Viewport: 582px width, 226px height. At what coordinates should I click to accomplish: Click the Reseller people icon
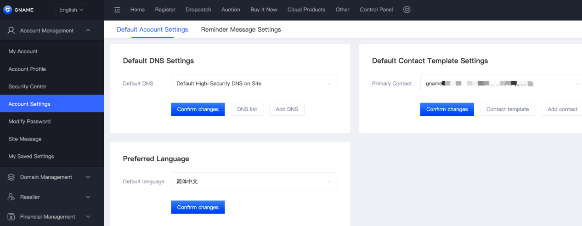[x=11, y=197]
